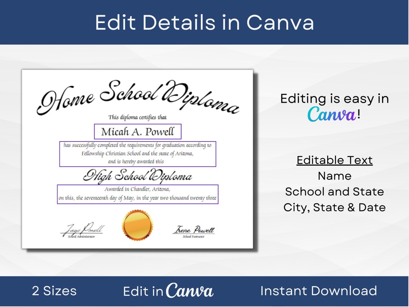
Task: Select "This diploma certifies that" line
Action: pyautogui.click(x=137, y=117)
